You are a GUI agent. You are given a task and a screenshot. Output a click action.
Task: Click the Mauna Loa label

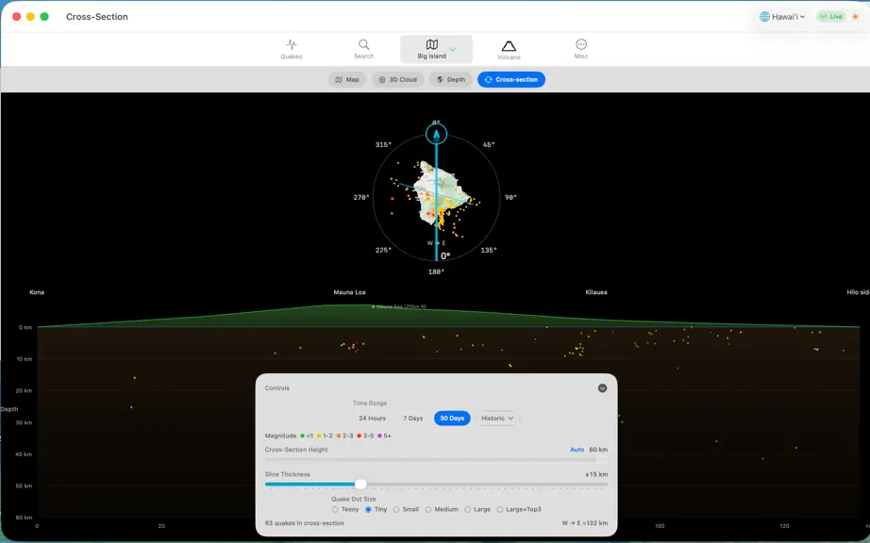349,292
